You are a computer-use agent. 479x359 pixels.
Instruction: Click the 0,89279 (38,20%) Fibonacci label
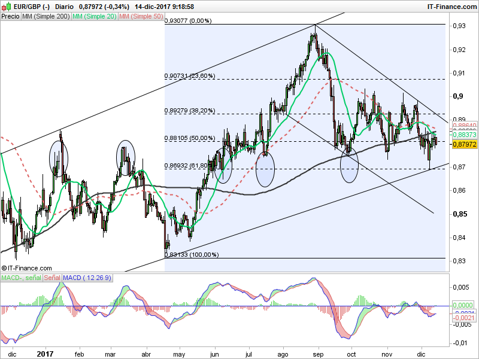[x=190, y=111]
